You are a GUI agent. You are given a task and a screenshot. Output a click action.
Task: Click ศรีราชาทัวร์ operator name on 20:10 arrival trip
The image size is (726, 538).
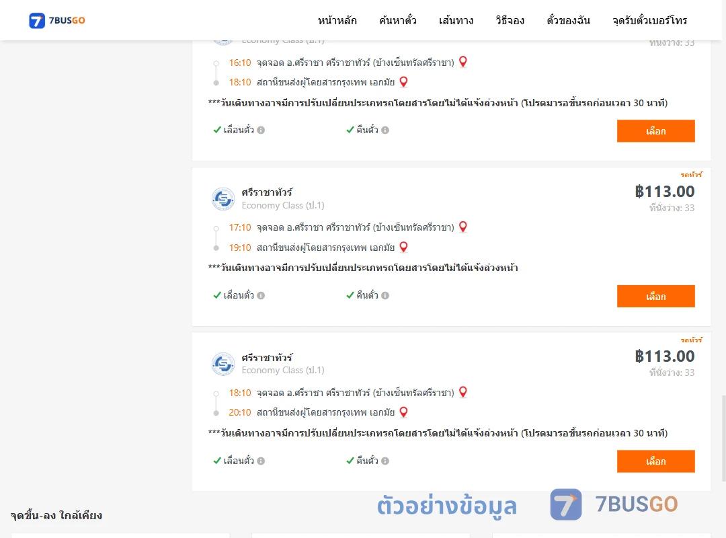267,358
